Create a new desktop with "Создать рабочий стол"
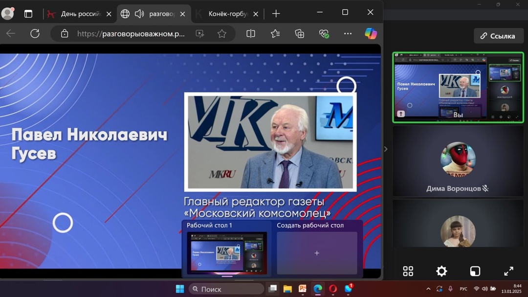The width and height of the screenshot is (528, 297). click(x=317, y=253)
